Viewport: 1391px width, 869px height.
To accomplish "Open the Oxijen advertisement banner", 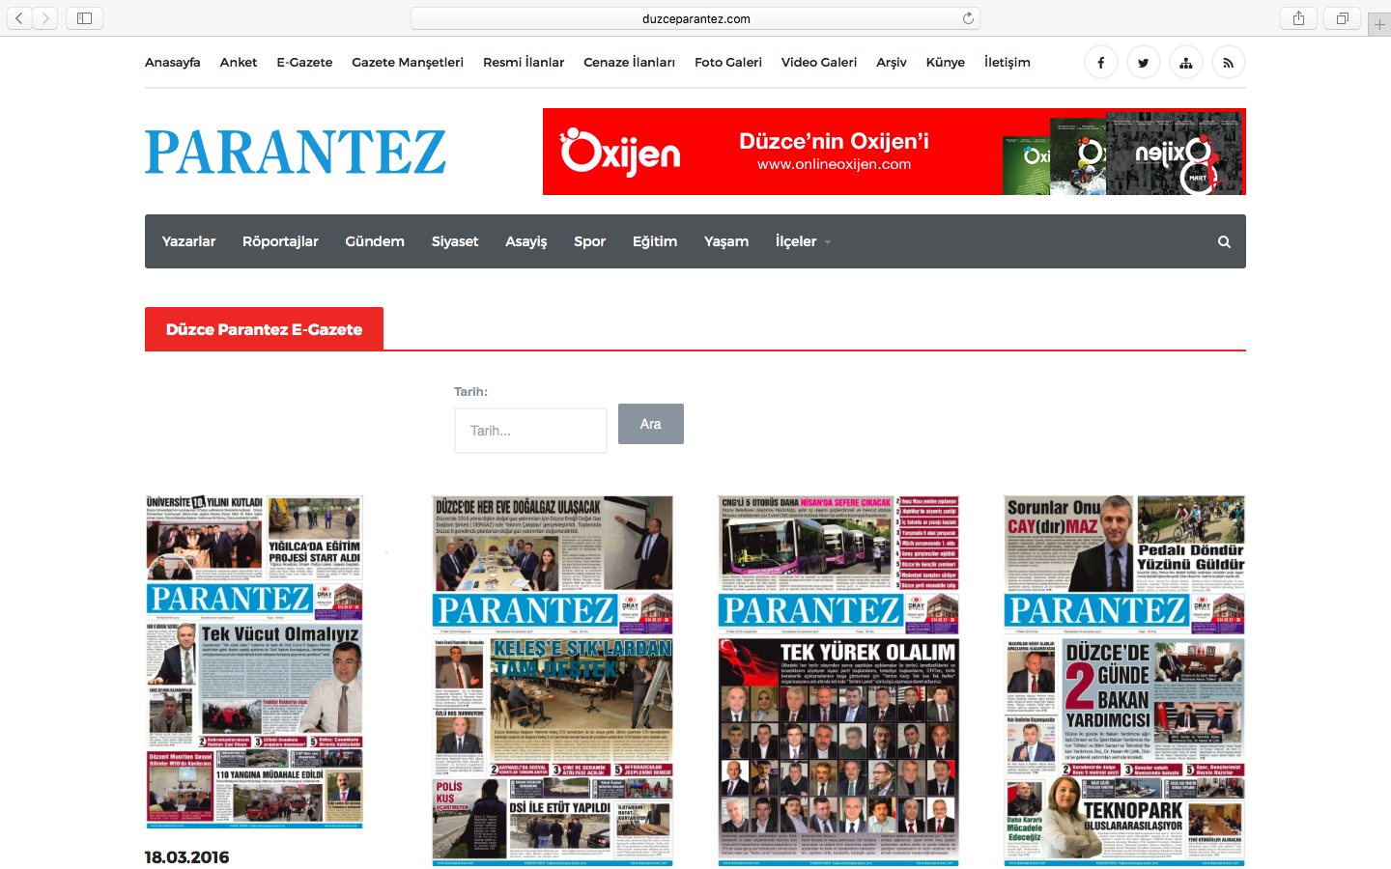I will click(894, 152).
